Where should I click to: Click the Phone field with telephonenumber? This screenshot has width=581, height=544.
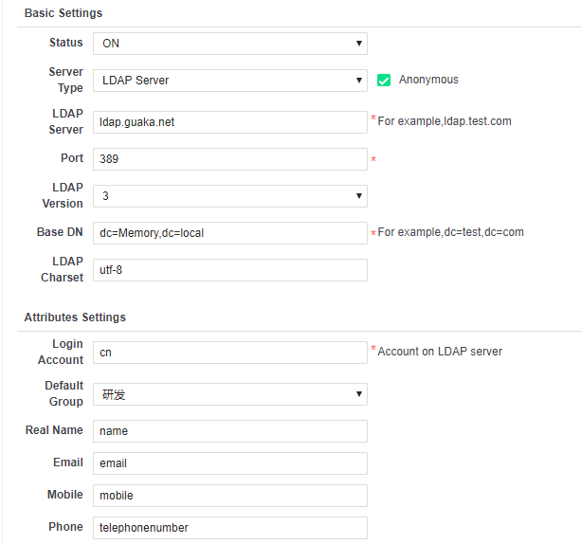click(x=230, y=528)
